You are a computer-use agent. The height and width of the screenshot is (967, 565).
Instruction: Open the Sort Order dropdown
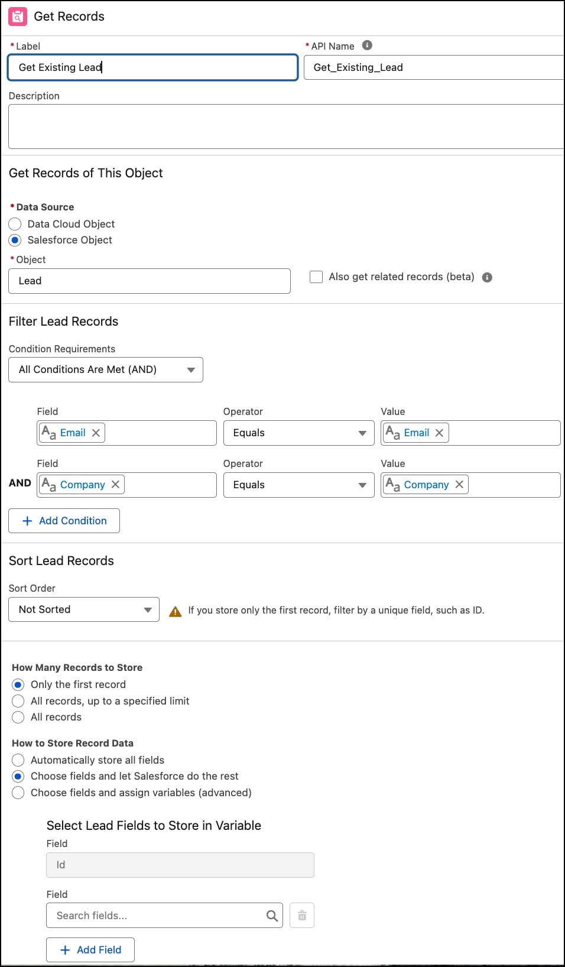84,609
